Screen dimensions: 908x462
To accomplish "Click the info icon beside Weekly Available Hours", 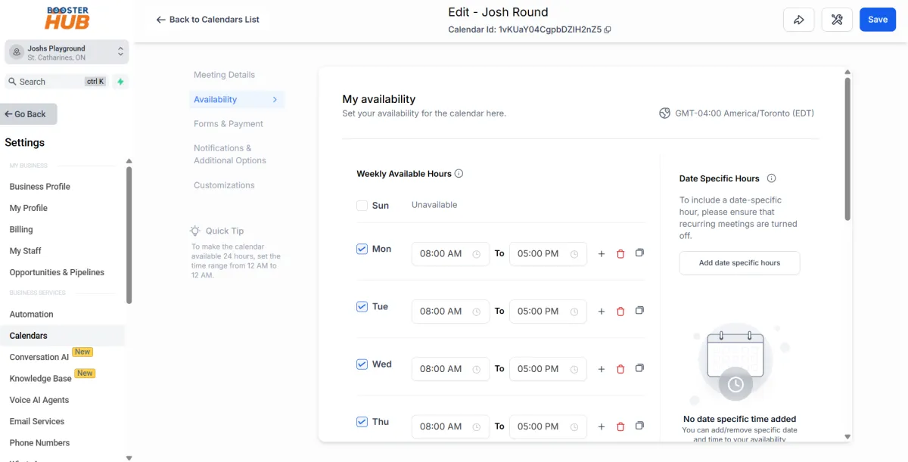I will [459, 173].
